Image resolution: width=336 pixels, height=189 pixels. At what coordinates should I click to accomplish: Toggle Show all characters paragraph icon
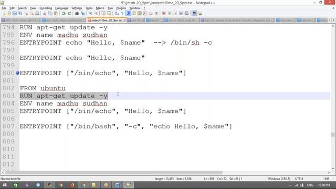point(122,14)
